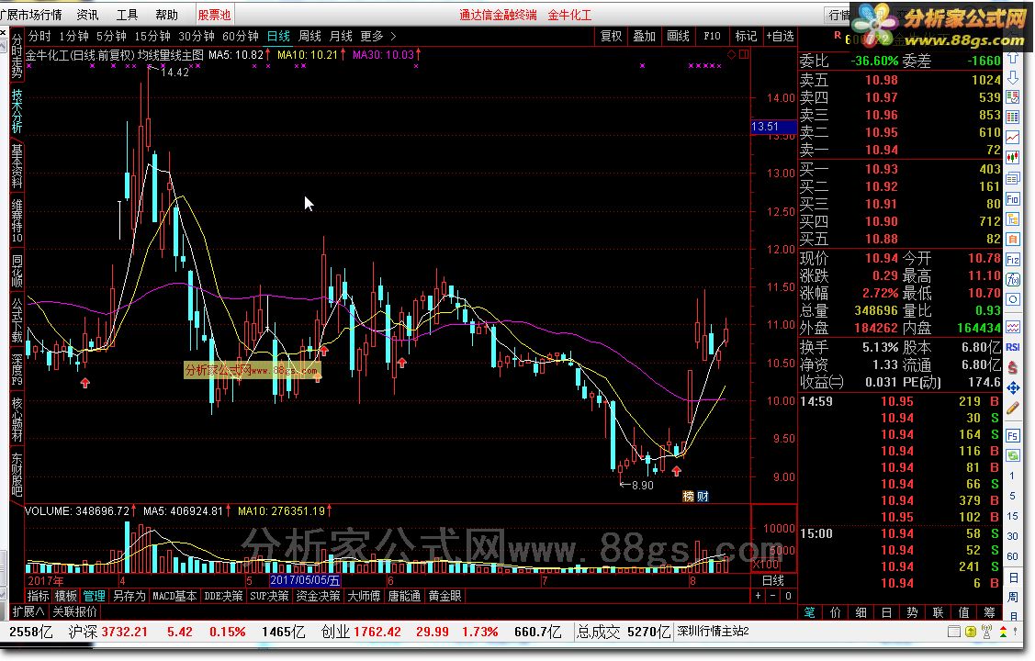Open the f(x) formula icon
The width and height of the screenshot is (1035, 661).
pos(1013,280)
